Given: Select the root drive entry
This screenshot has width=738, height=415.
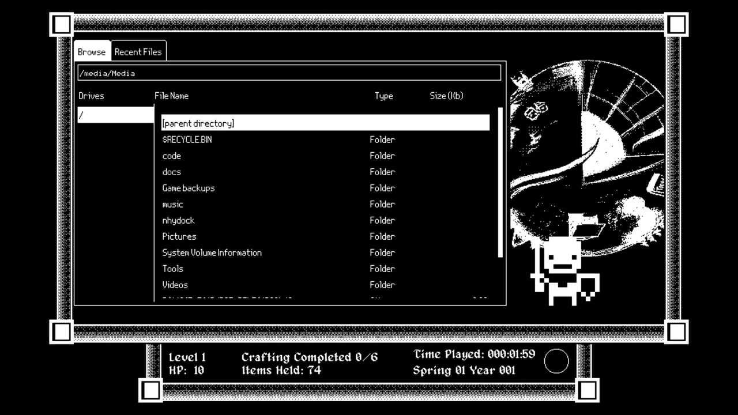Looking at the screenshot, I should (115, 115).
